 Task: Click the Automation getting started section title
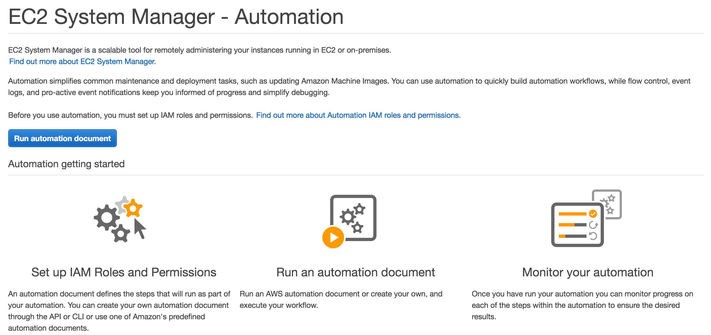pos(66,164)
